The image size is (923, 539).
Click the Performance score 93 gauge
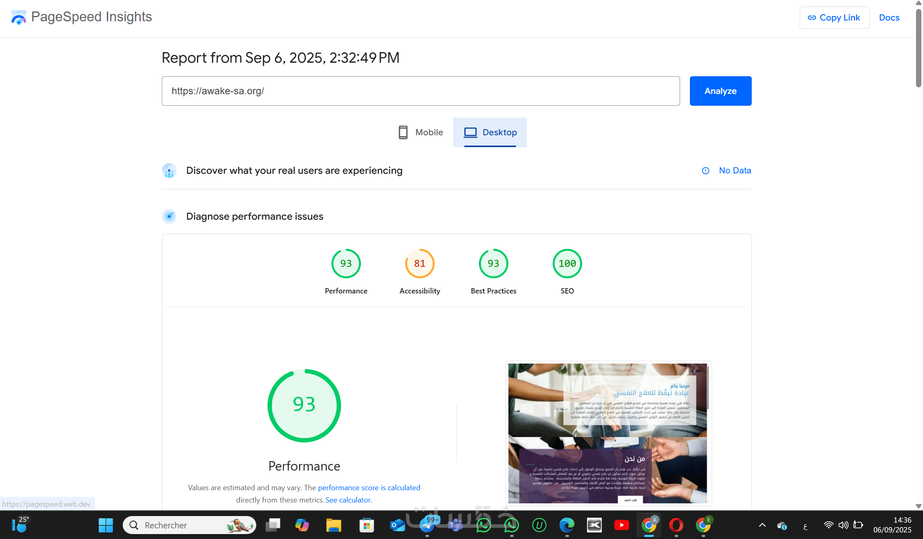coord(346,264)
